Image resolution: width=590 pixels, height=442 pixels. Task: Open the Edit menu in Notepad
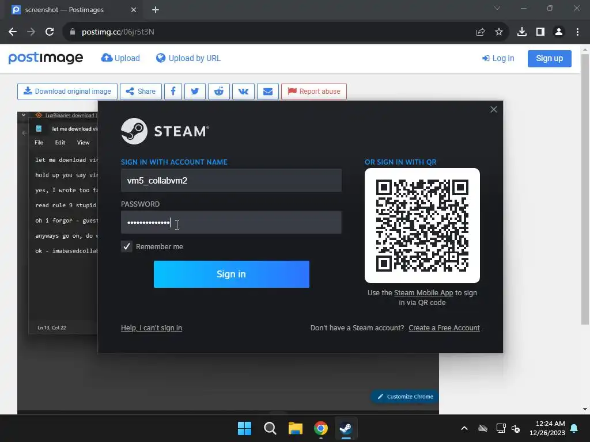coord(60,143)
